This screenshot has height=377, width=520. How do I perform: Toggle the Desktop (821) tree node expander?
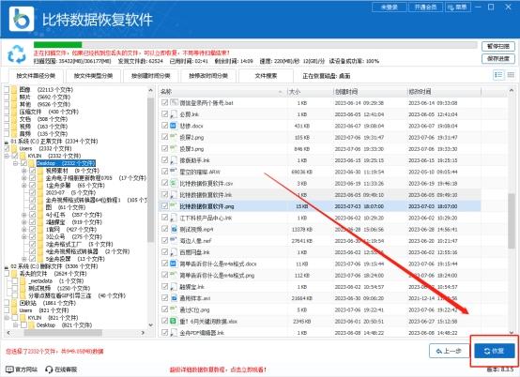(15, 325)
